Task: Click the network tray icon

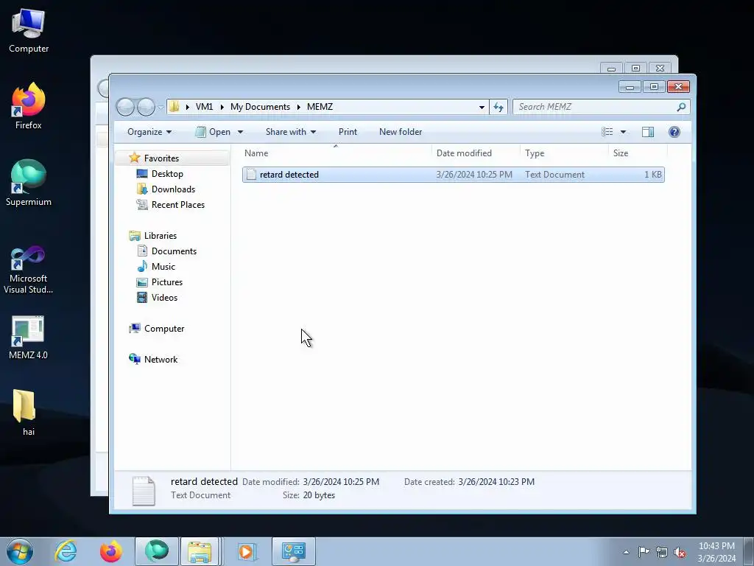Action: click(662, 552)
